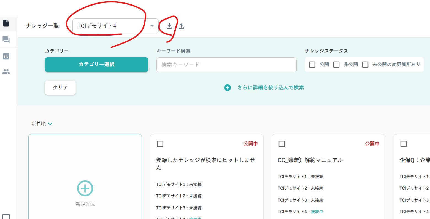Enable the 非公開 status checkbox
Screen dimensions: 430x219
tap(336, 65)
